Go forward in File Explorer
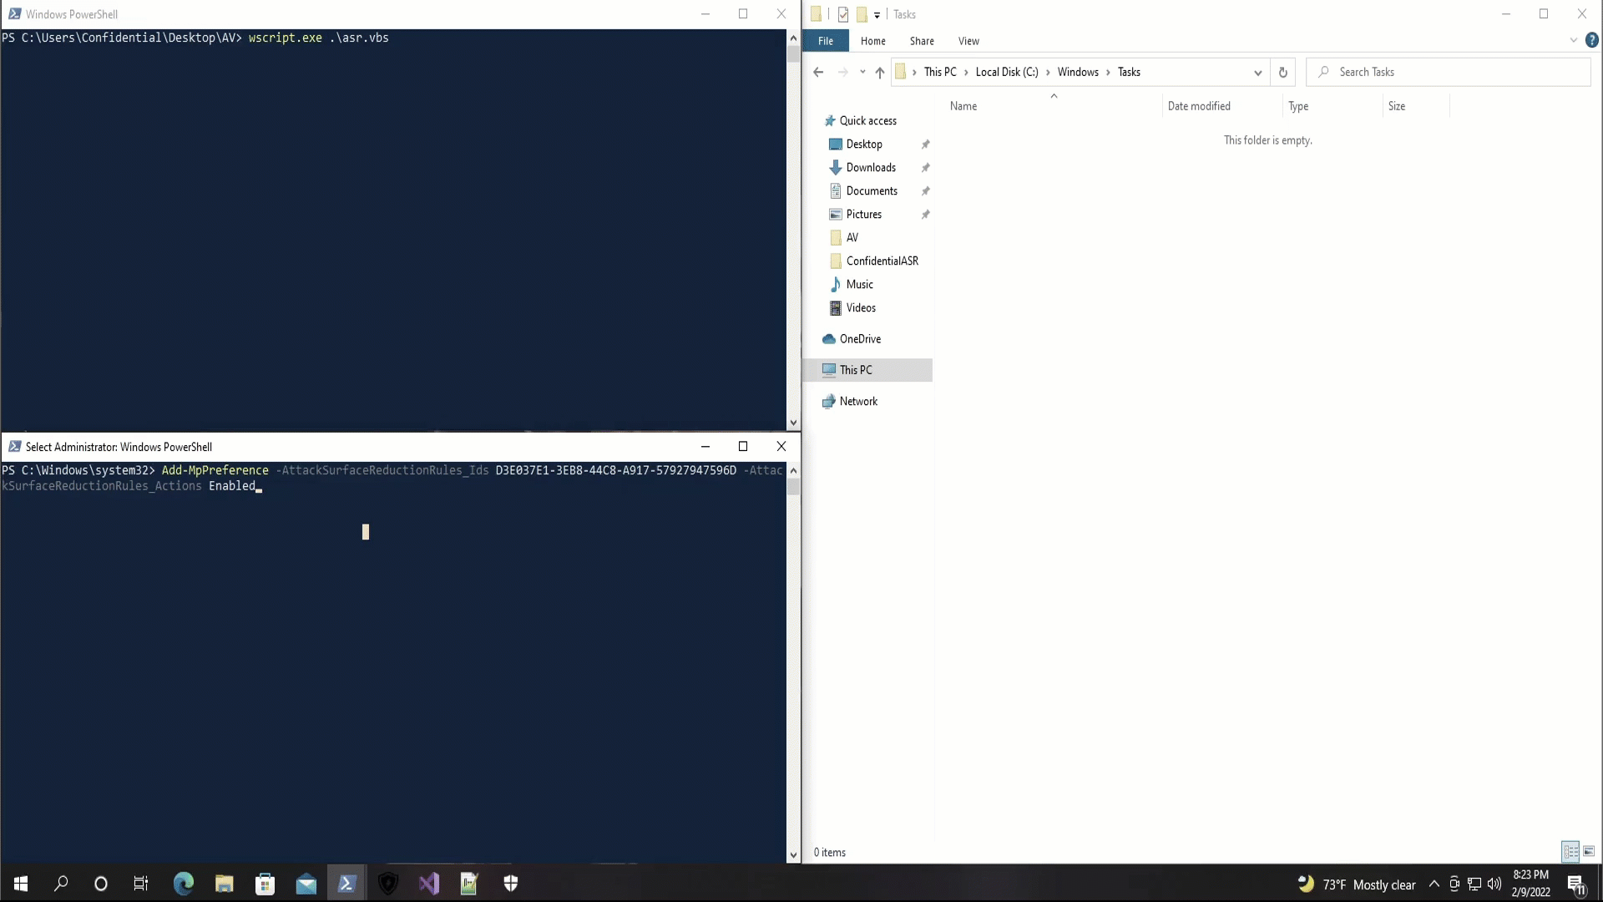 [843, 73]
